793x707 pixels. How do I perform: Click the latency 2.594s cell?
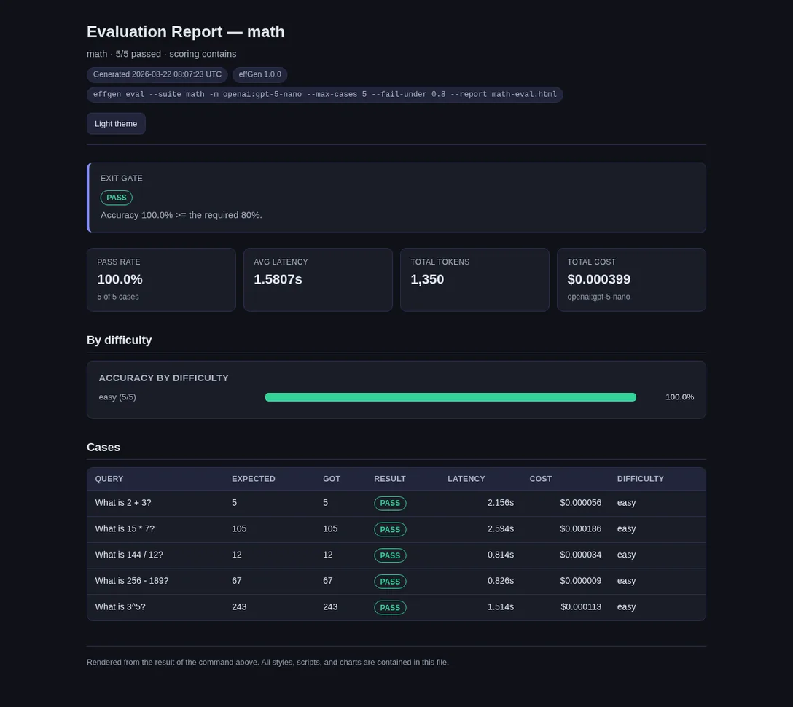pyautogui.click(x=501, y=528)
